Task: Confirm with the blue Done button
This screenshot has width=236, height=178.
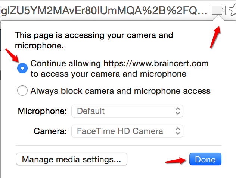Action: click(x=205, y=159)
